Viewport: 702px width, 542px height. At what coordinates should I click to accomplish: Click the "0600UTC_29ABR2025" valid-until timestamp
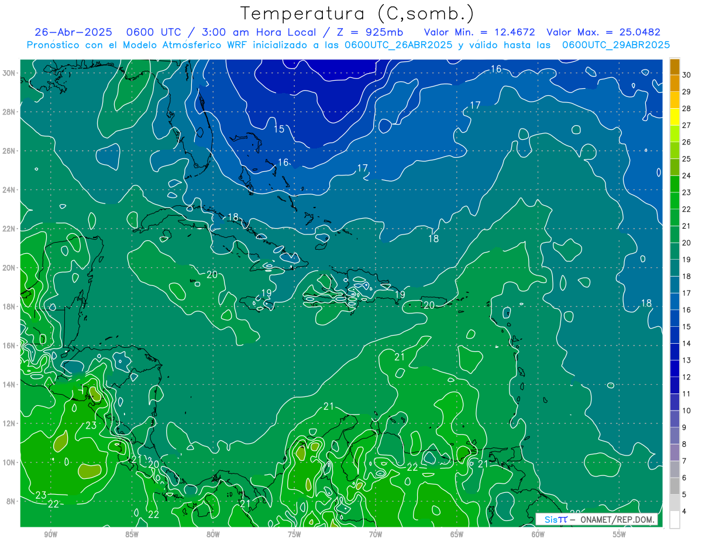tap(616, 44)
